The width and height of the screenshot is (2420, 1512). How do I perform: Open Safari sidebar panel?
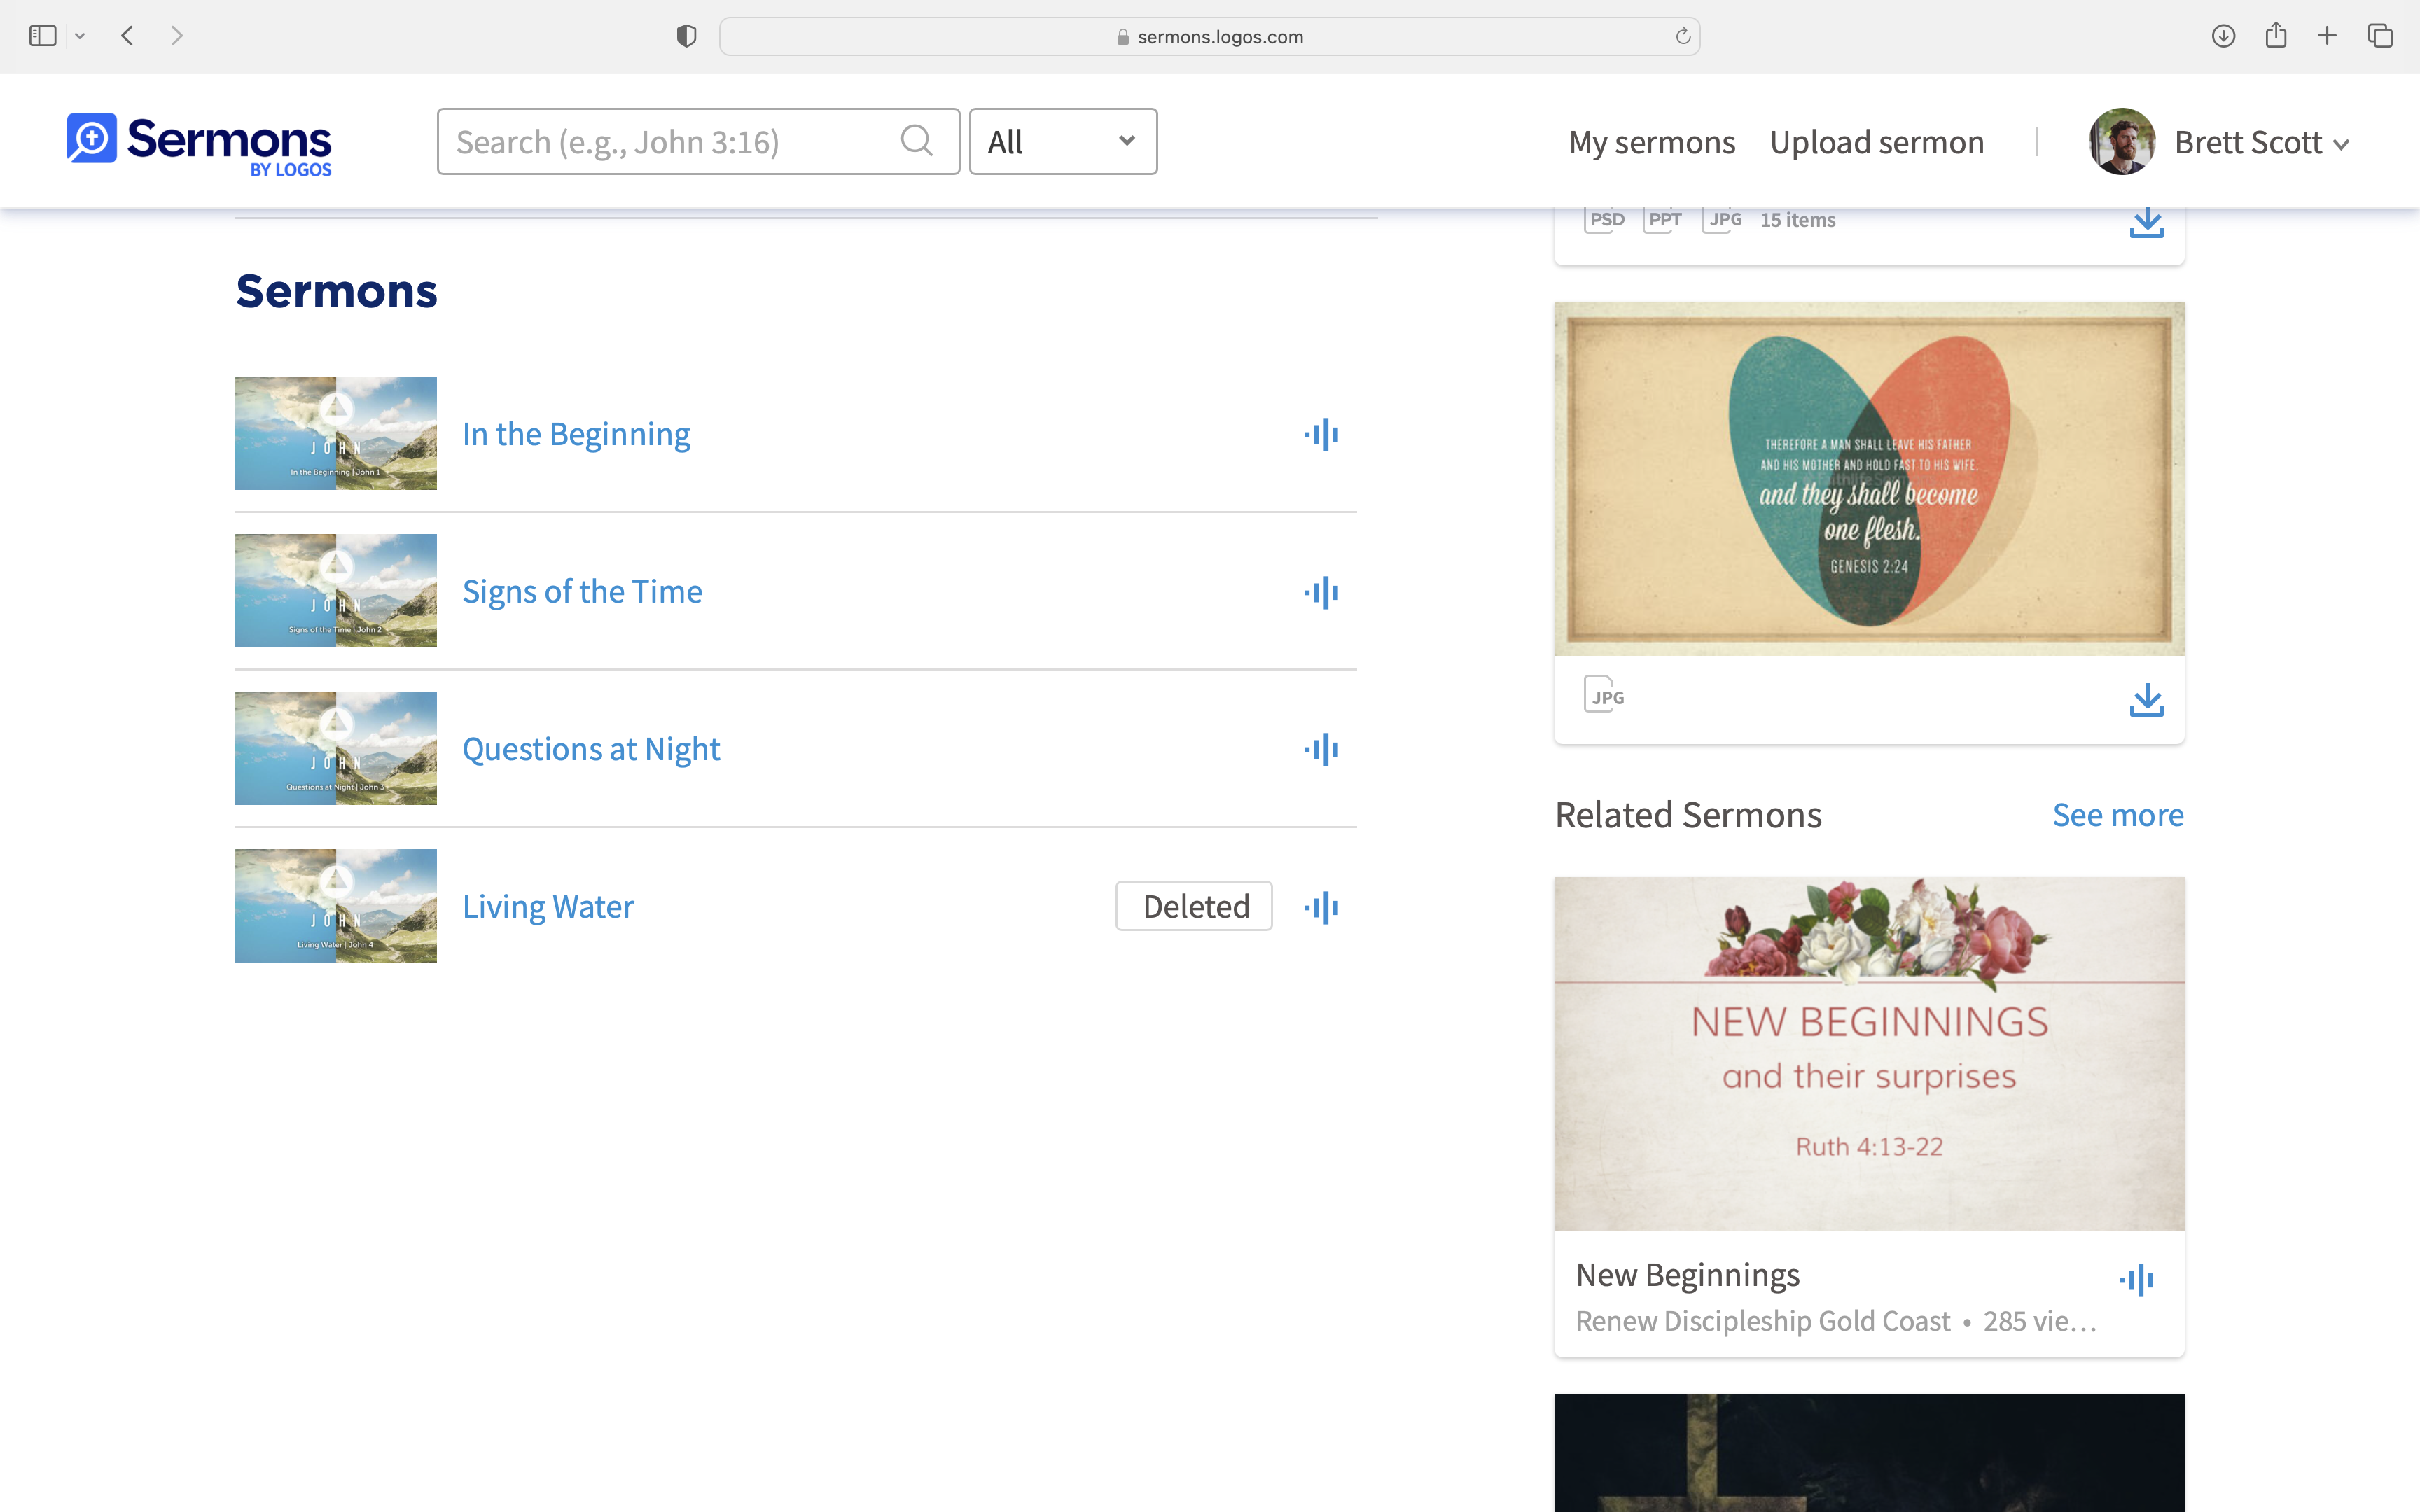[42, 36]
